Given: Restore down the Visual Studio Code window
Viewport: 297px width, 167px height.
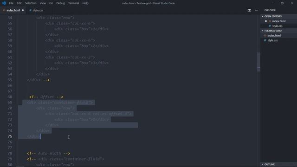Looking at the screenshot, I should (x=282, y=3).
